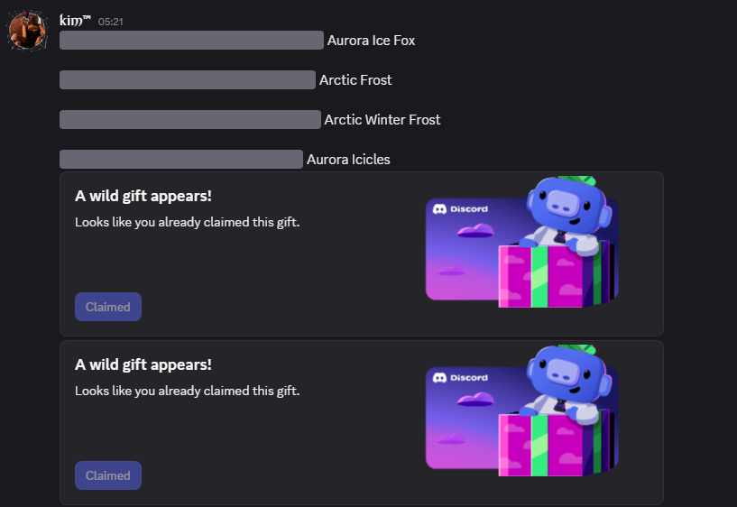737x507 pixels.
Task: Click the first "A wild gift appears!" heading
Action: pos(143,196)
